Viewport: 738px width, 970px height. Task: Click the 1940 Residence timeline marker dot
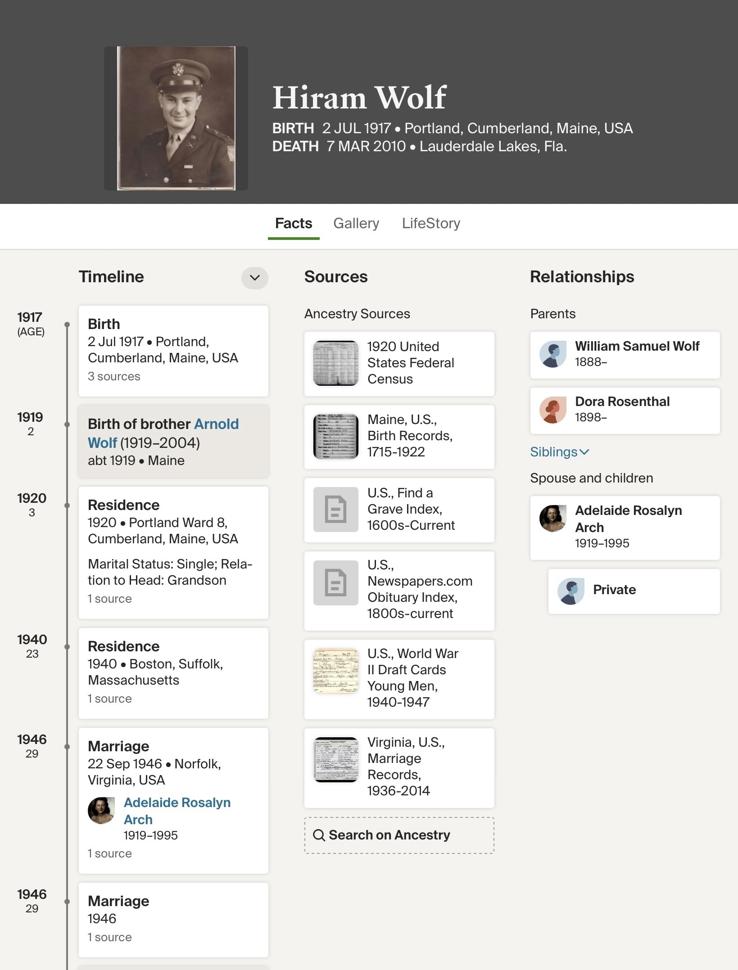[x=67, y=647]
